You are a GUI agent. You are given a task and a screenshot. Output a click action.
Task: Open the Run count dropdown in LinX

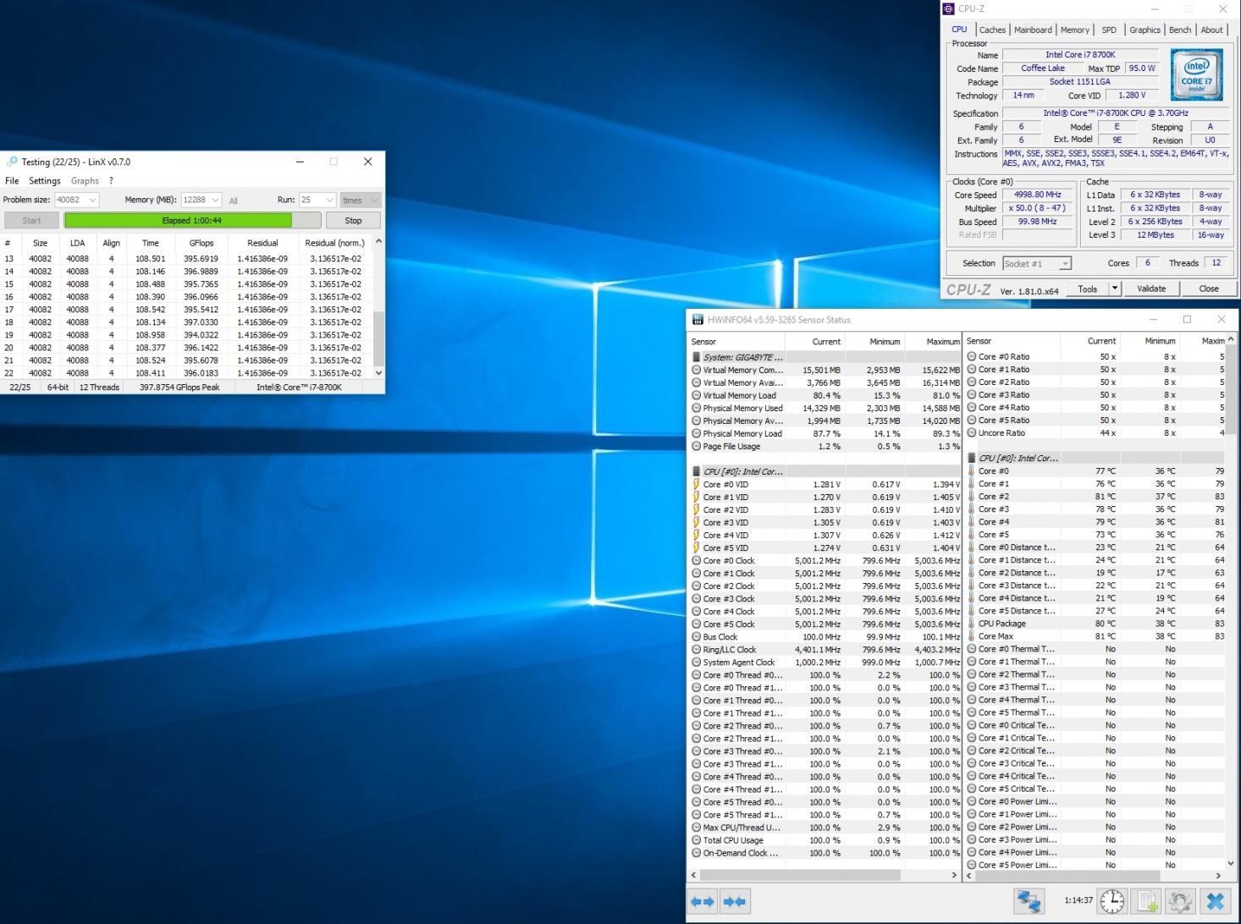329,201
